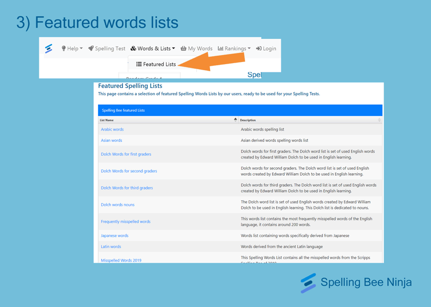This screenshot has width=431, height=307.
Task: Click the sign-in arrow icon beside Login
Action: coord(259,49)
